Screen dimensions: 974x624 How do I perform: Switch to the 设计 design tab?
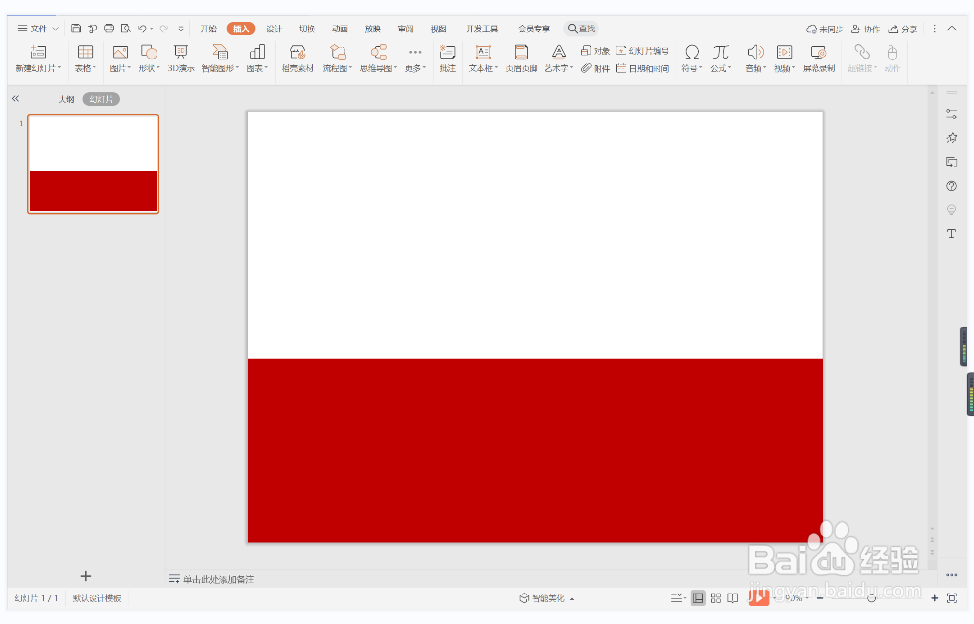pos(274,29)
